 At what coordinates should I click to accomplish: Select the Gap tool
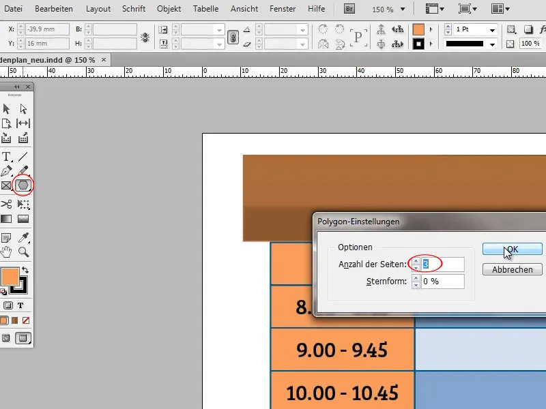tap(23, 123)
